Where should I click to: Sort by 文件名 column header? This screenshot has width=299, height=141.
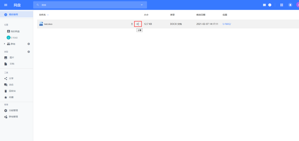(x=42, y=15)
